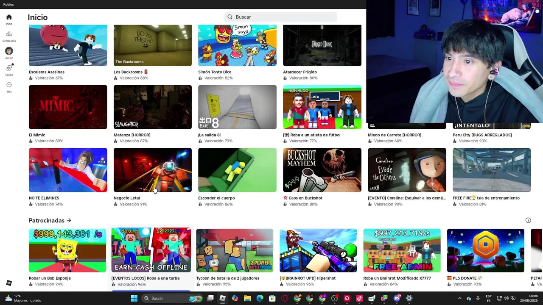Open ¡La salida 8! Exit 8 thumbnail
Image resolution: width=543 pixels, height=305 pixels.
click(x=238, y=107)
